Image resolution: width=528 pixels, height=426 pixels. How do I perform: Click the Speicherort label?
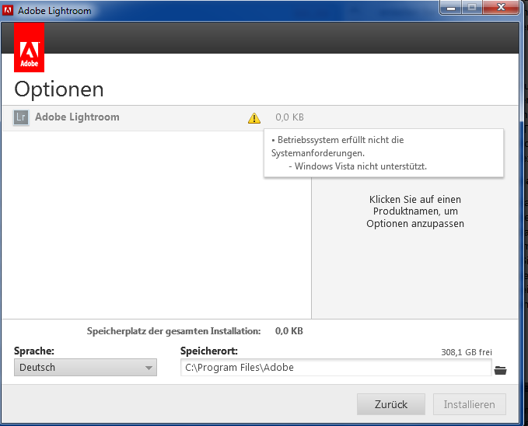(209, 351)
